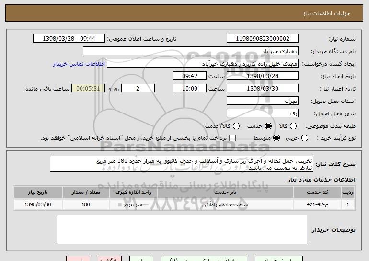Click the ساعت باقی مانده label

pos(47,89)
